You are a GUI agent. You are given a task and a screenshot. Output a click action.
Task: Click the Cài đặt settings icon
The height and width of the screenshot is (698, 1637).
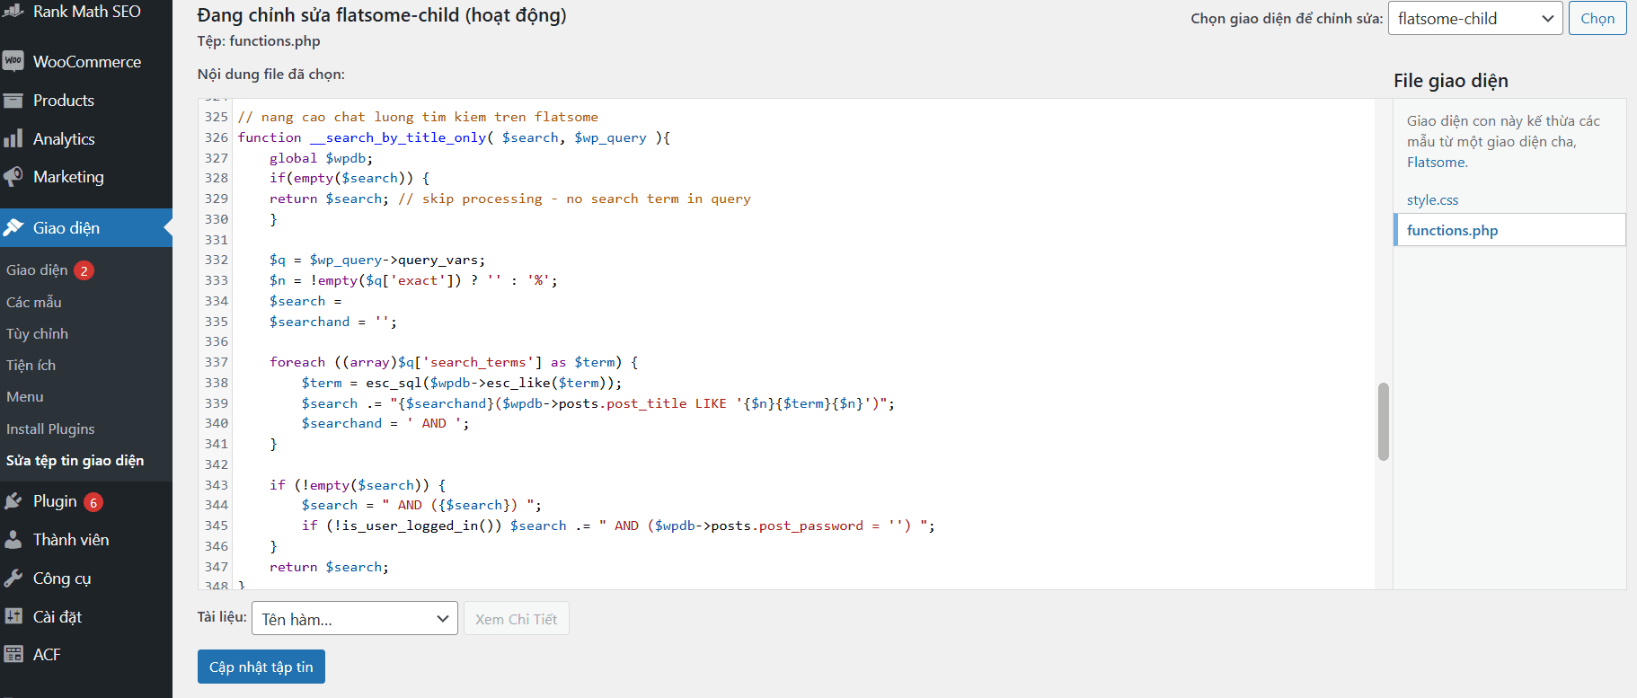tap(13, 616)
